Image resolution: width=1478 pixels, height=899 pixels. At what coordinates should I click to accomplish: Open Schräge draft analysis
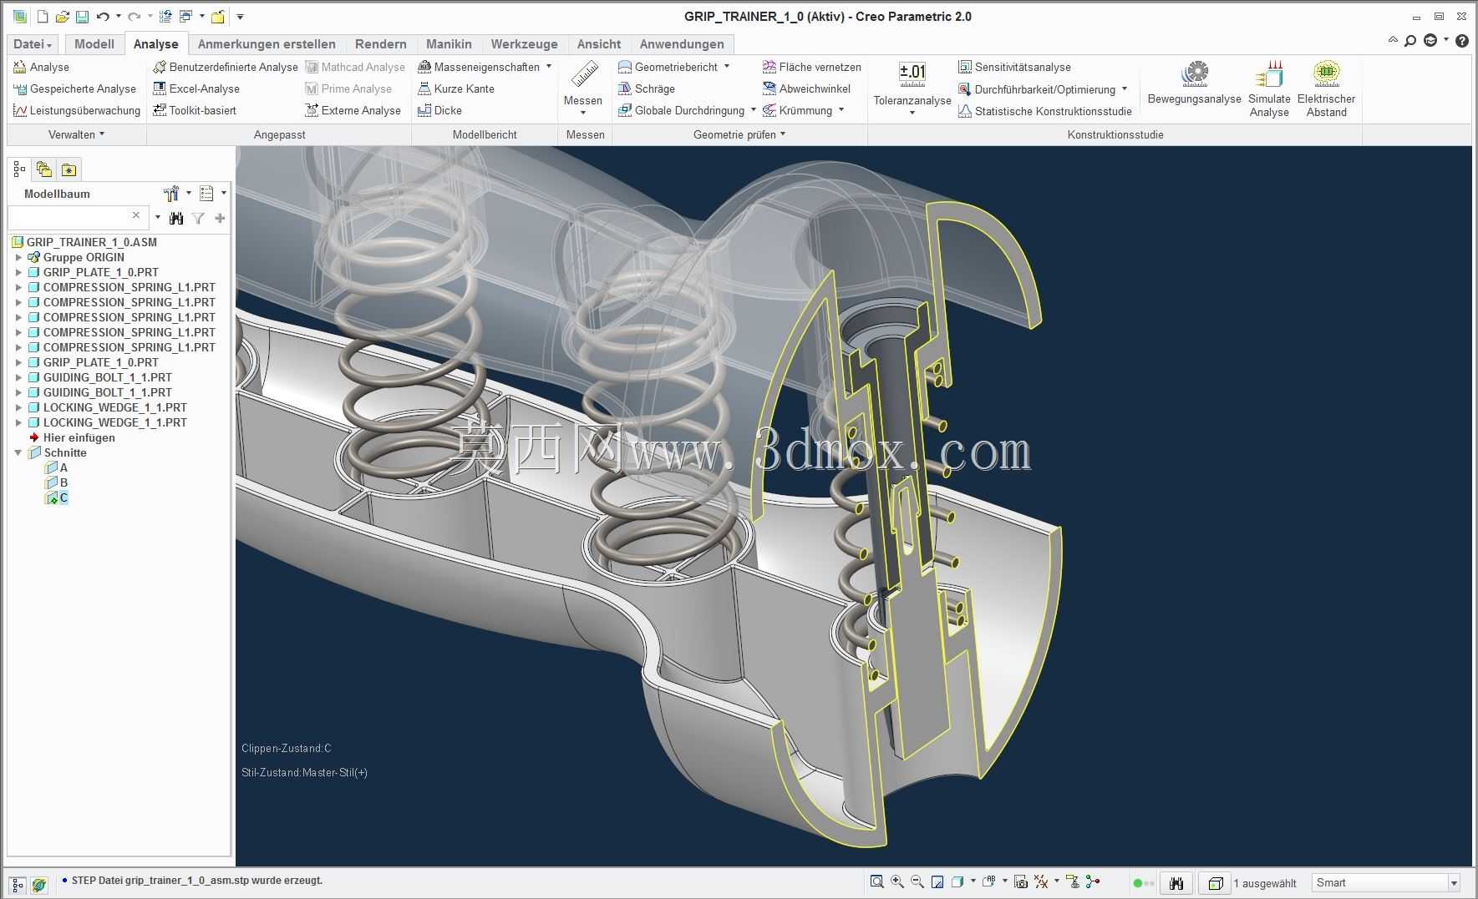647,88
